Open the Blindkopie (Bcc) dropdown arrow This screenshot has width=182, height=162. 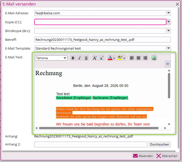pos(168,31)
